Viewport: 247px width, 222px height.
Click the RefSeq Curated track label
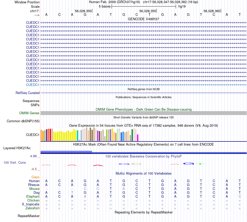click(27, 93)
